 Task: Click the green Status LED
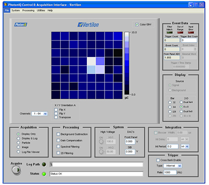click(x=44, y=174)
